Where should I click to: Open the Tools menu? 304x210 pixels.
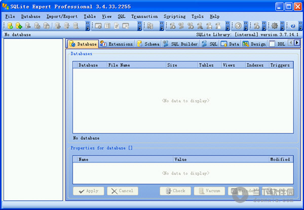click(198, 17)
